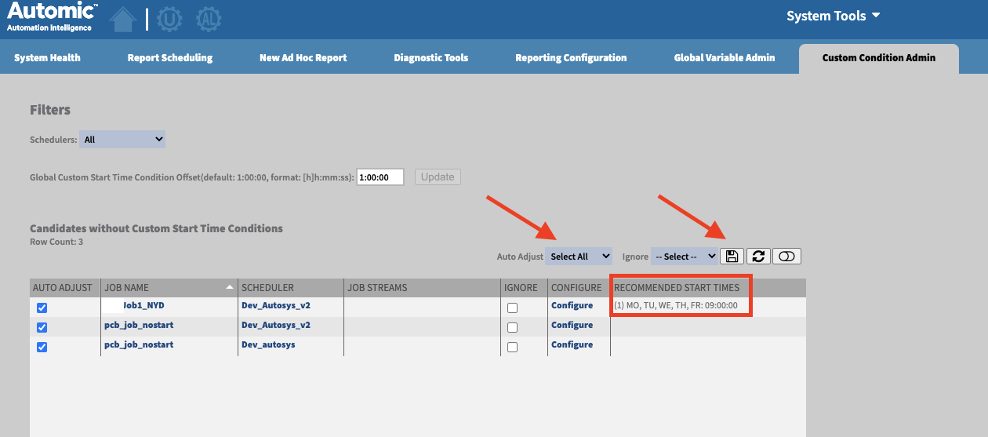Open the U gear icon in header

pyautogui.click(x=169, y=20)
